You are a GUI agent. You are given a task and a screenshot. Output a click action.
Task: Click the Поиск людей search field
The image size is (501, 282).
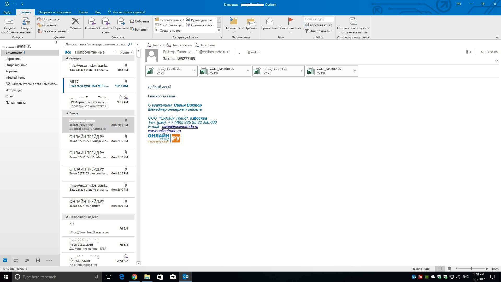pos(319,19)
